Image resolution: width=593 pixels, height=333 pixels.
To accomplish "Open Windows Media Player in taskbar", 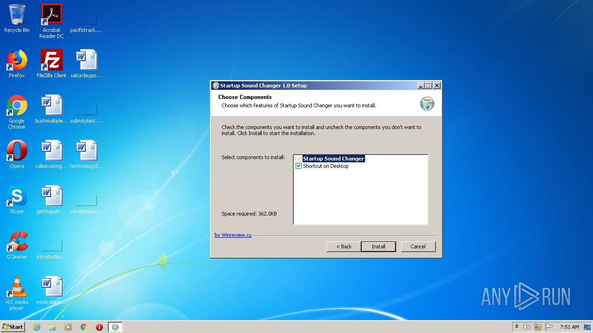I will pos(68,327).
